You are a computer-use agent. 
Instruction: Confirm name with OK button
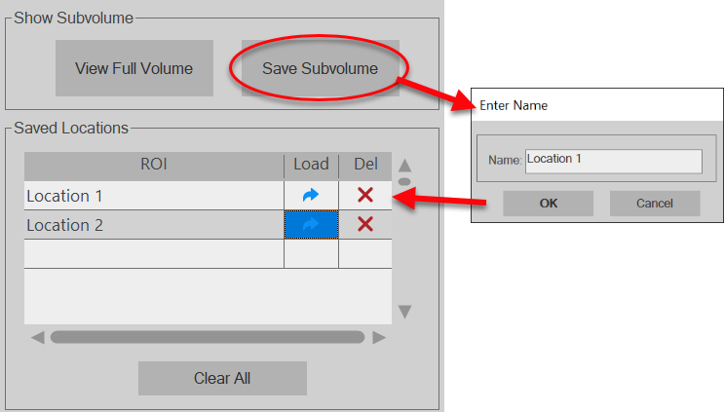(548, 204)
